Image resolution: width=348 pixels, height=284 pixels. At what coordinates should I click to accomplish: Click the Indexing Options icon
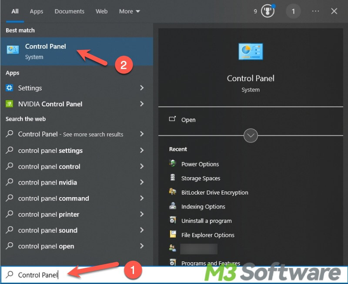click(x=172, y=206)
